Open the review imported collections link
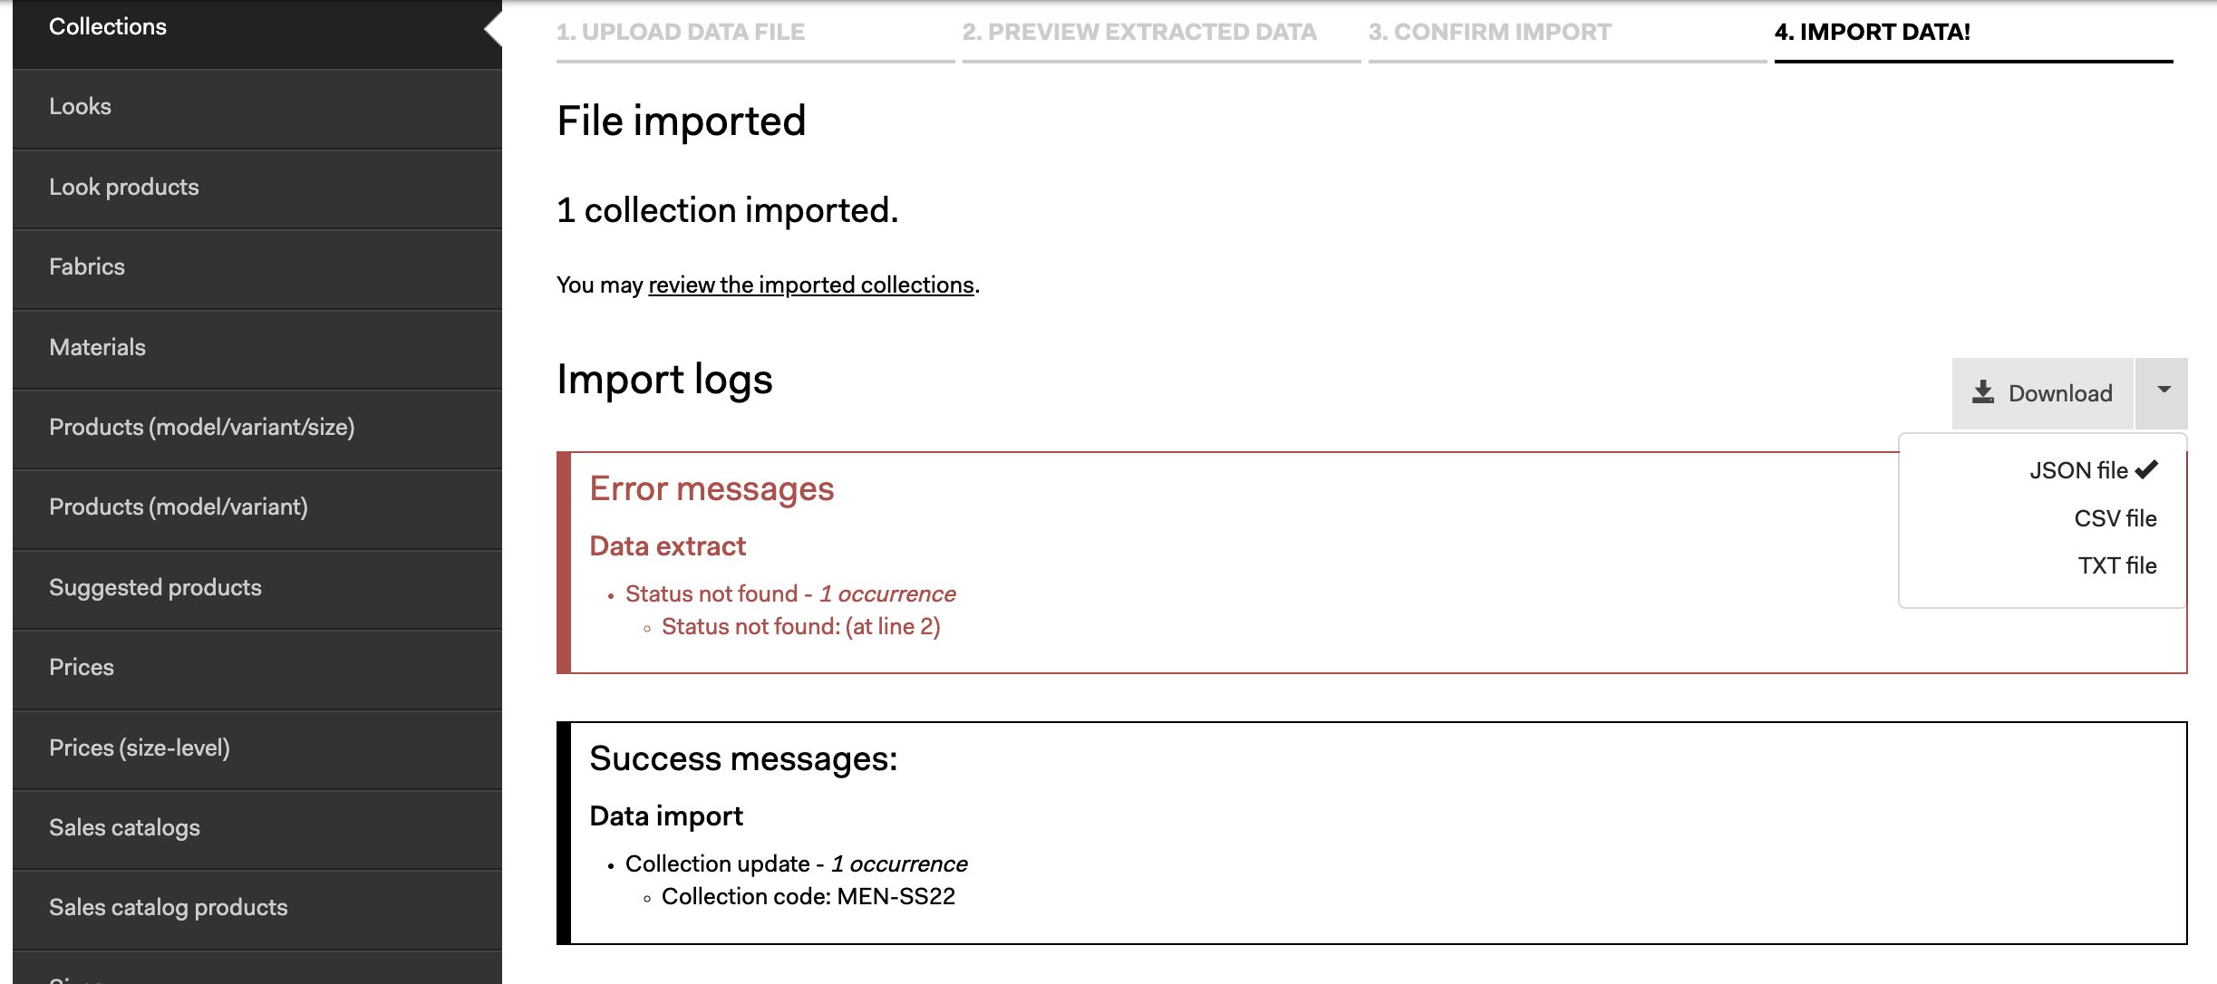The width and height of the screenshot is (2217, 984). click(x=811, y=285)
